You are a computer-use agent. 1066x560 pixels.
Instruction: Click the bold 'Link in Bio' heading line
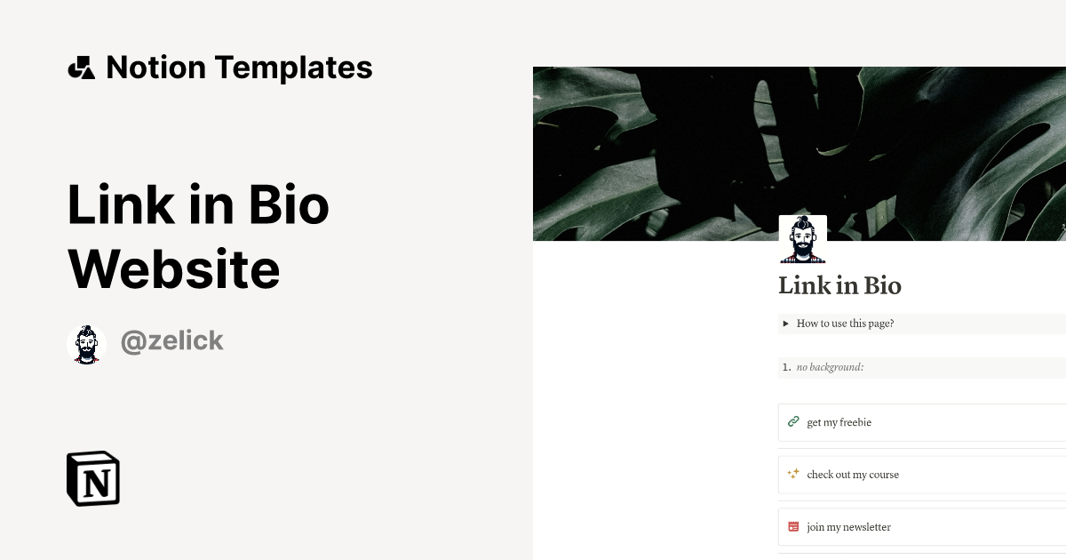pos(198,204)
